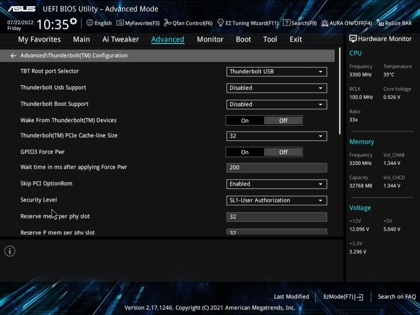
Task: Click the Core Voltage 0.926 V value
Action: coord(391,97)
